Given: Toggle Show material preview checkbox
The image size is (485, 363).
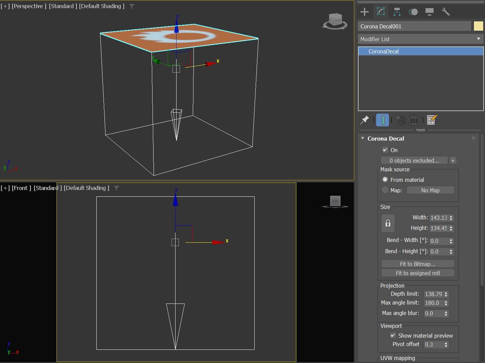Looking at the screenshot, I should coord(393,335).
